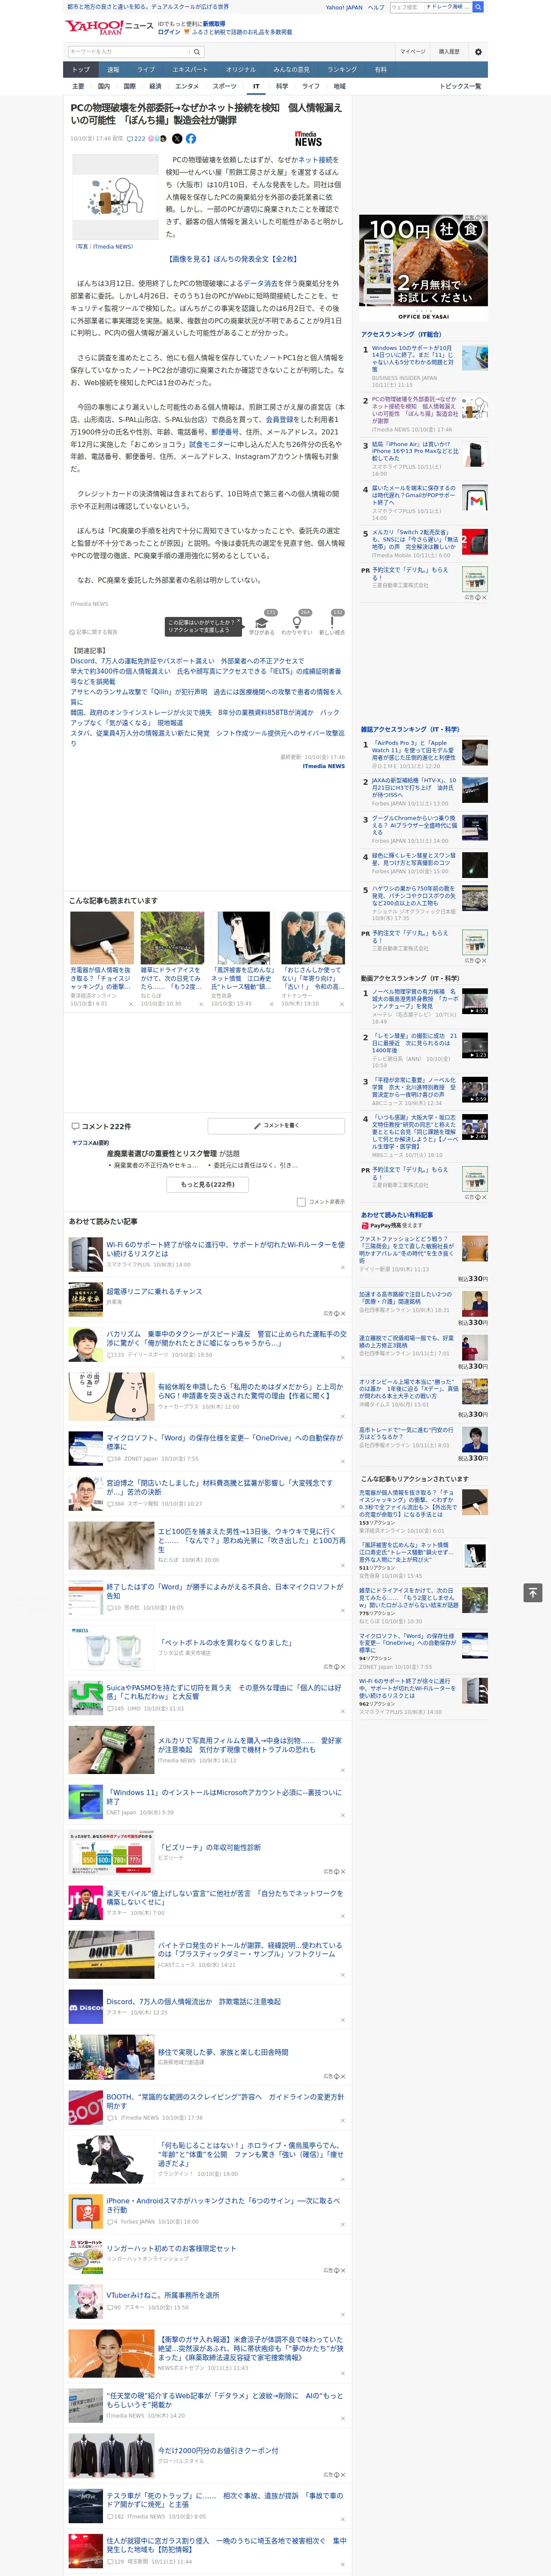551x2576 pixels.
Task: Select the みんなの意見 navigation tab
Action: (292, 69)
